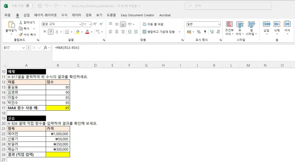Switch to the Data (데이터) tab

tap(76, 15)
